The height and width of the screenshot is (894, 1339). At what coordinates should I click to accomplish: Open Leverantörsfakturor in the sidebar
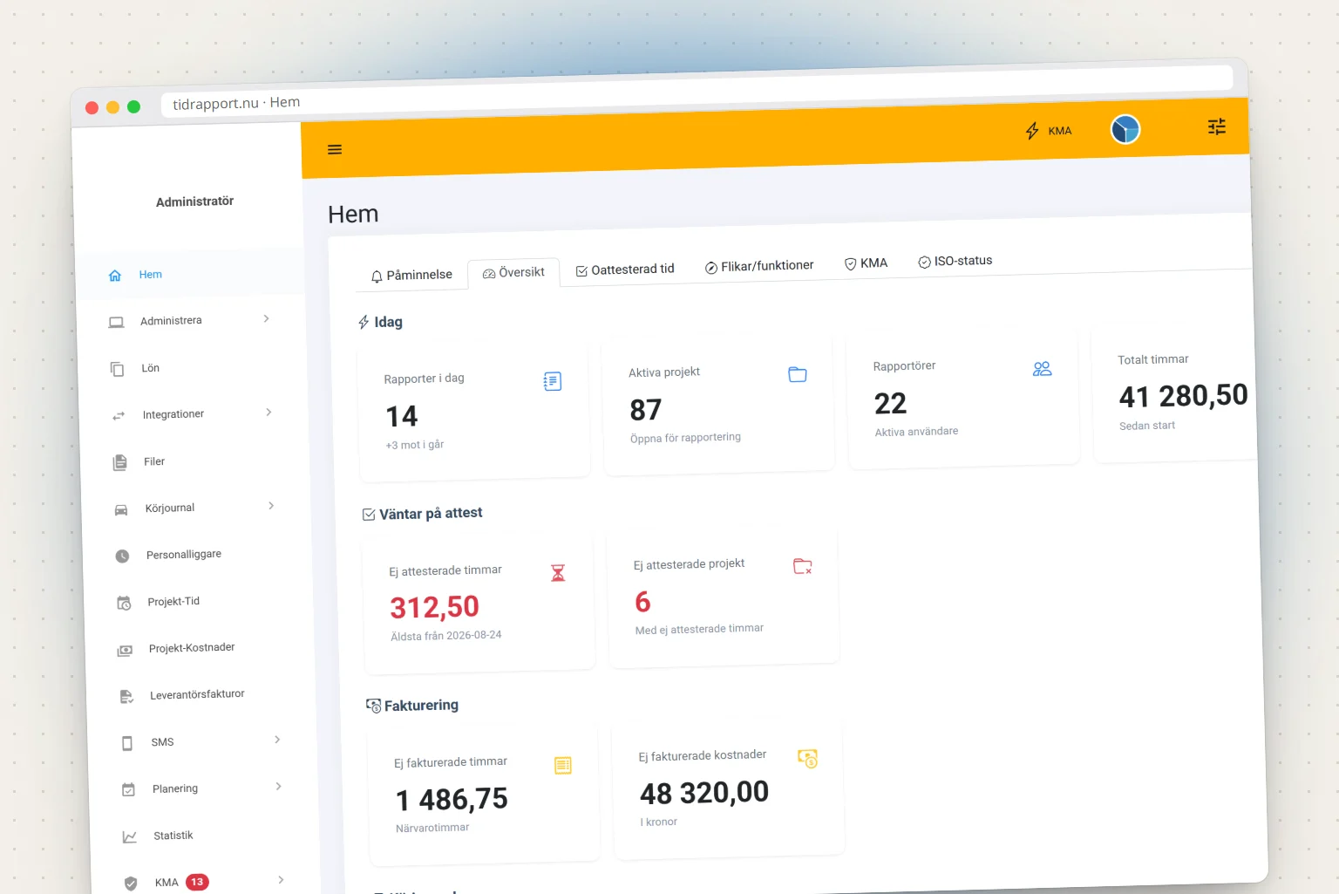(x=202, y=694)
